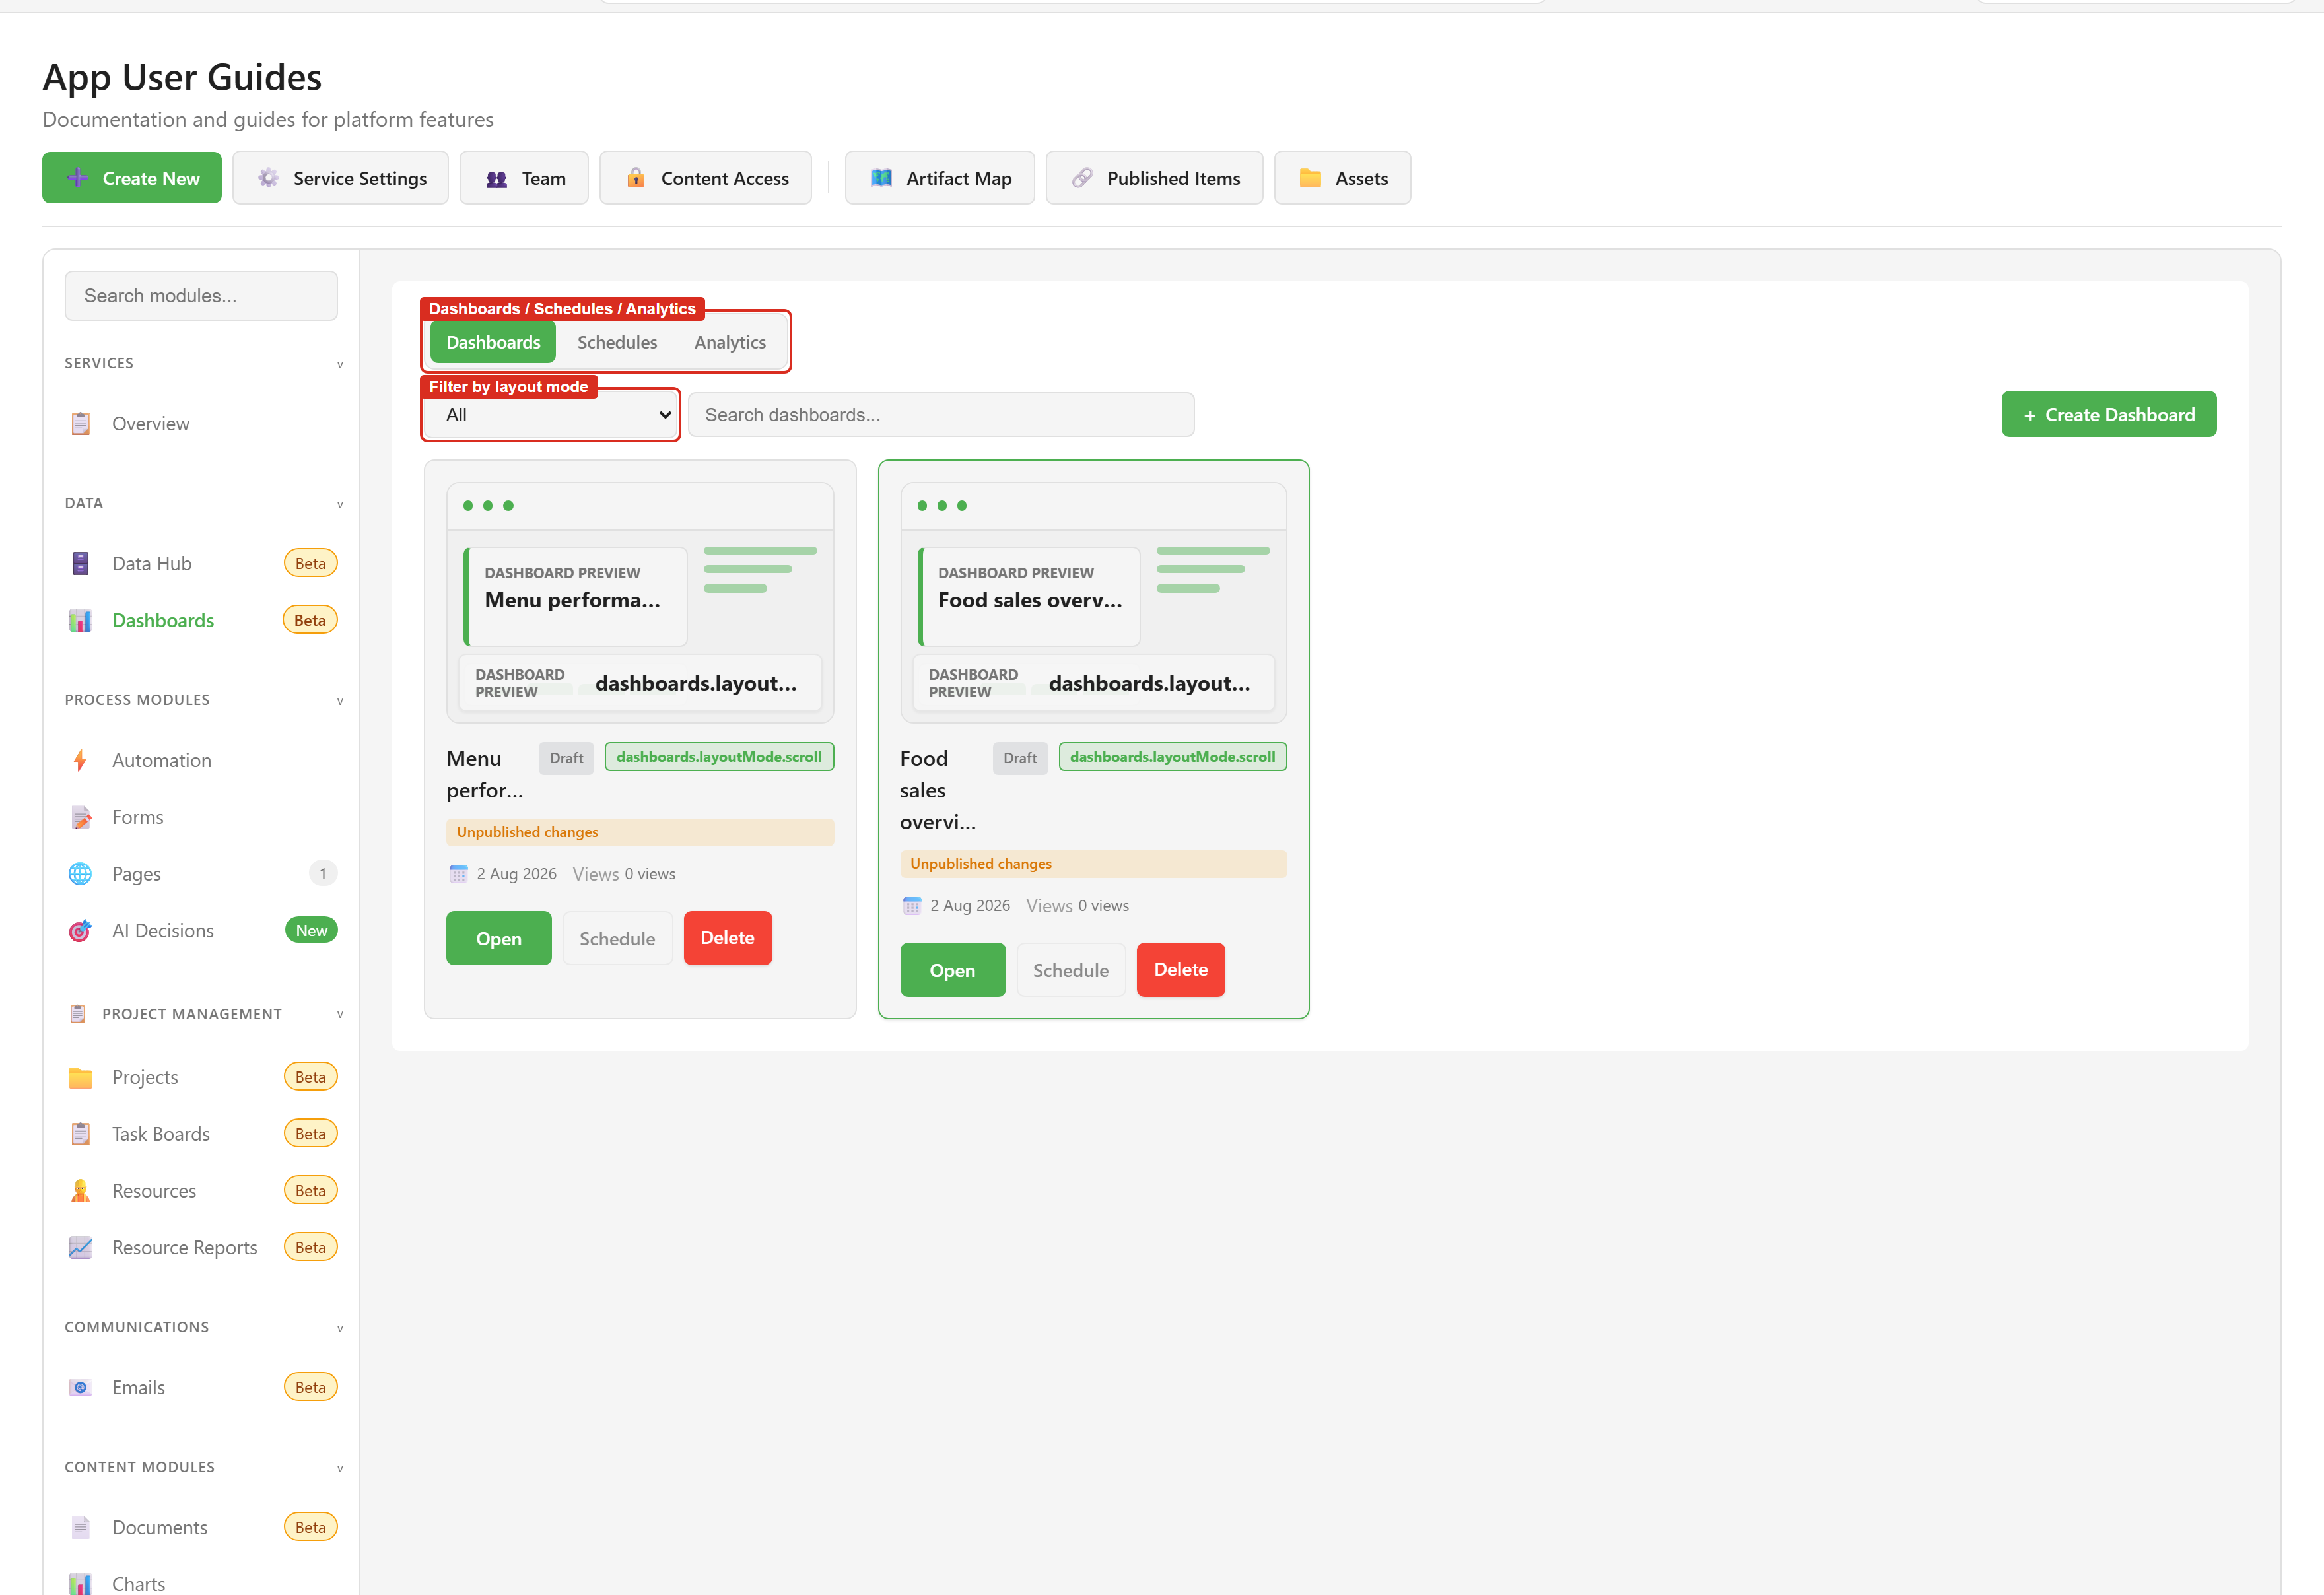Screen dimensions: 2324x1595
Task: Click the Task Boards clipboard icon
Action: point(80,1134)
